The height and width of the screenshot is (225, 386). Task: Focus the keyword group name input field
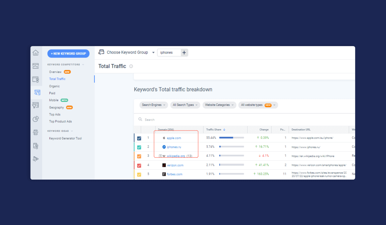(169, 53)
